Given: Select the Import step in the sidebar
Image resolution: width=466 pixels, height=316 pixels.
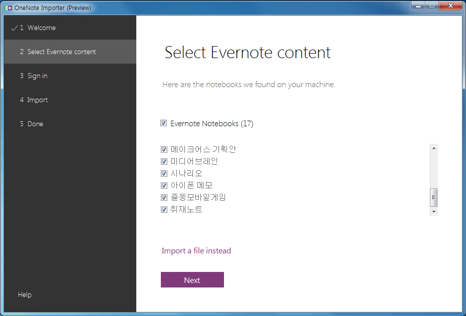Looking at the screenshot, I should click(x=38, y=100).
